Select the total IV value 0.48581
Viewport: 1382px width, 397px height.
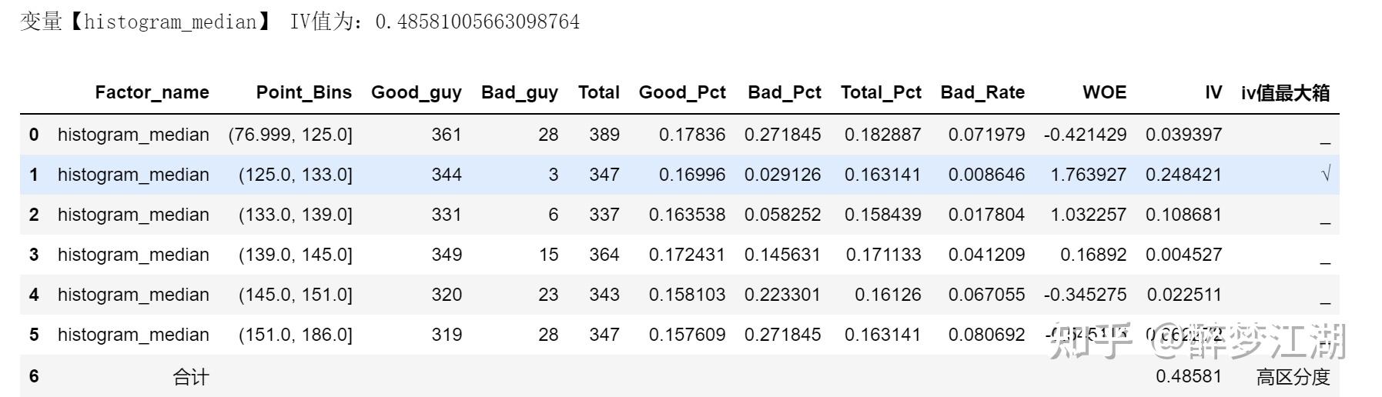[x=1188, y=377]
